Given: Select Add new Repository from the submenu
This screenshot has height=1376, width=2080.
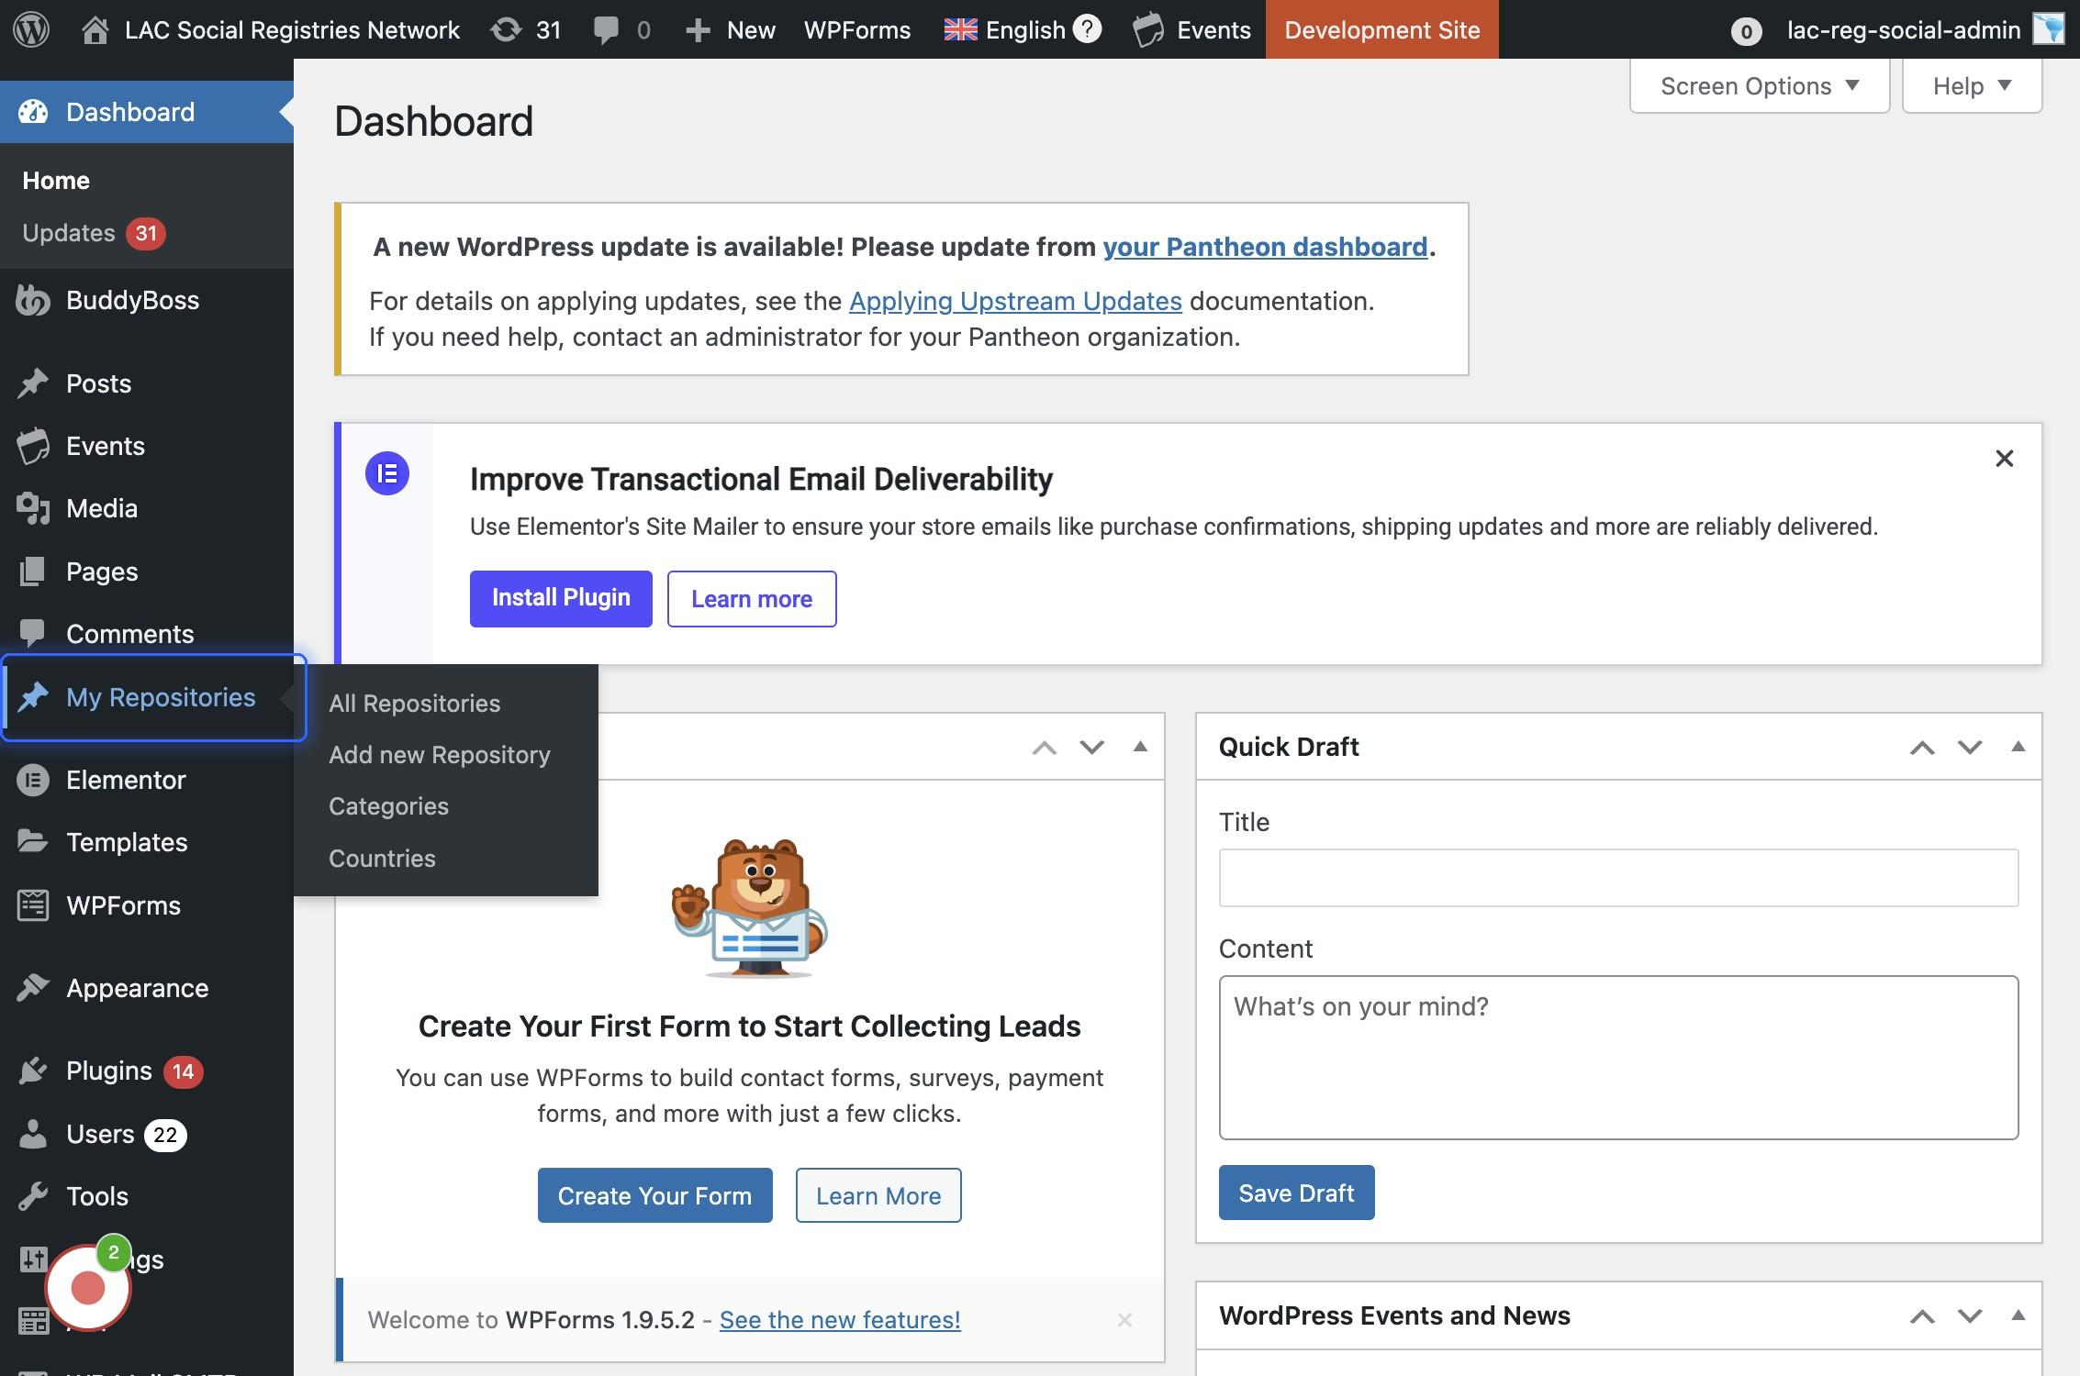Looking at the screenshot, I should [440, 754].
